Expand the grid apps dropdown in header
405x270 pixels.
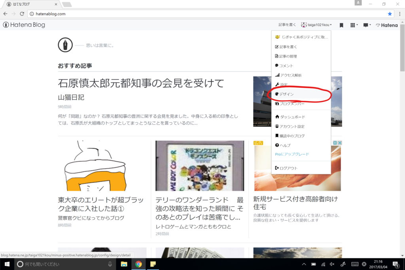point(352,25)
